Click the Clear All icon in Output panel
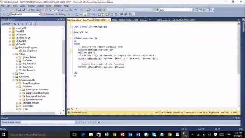 pos(93,122)
